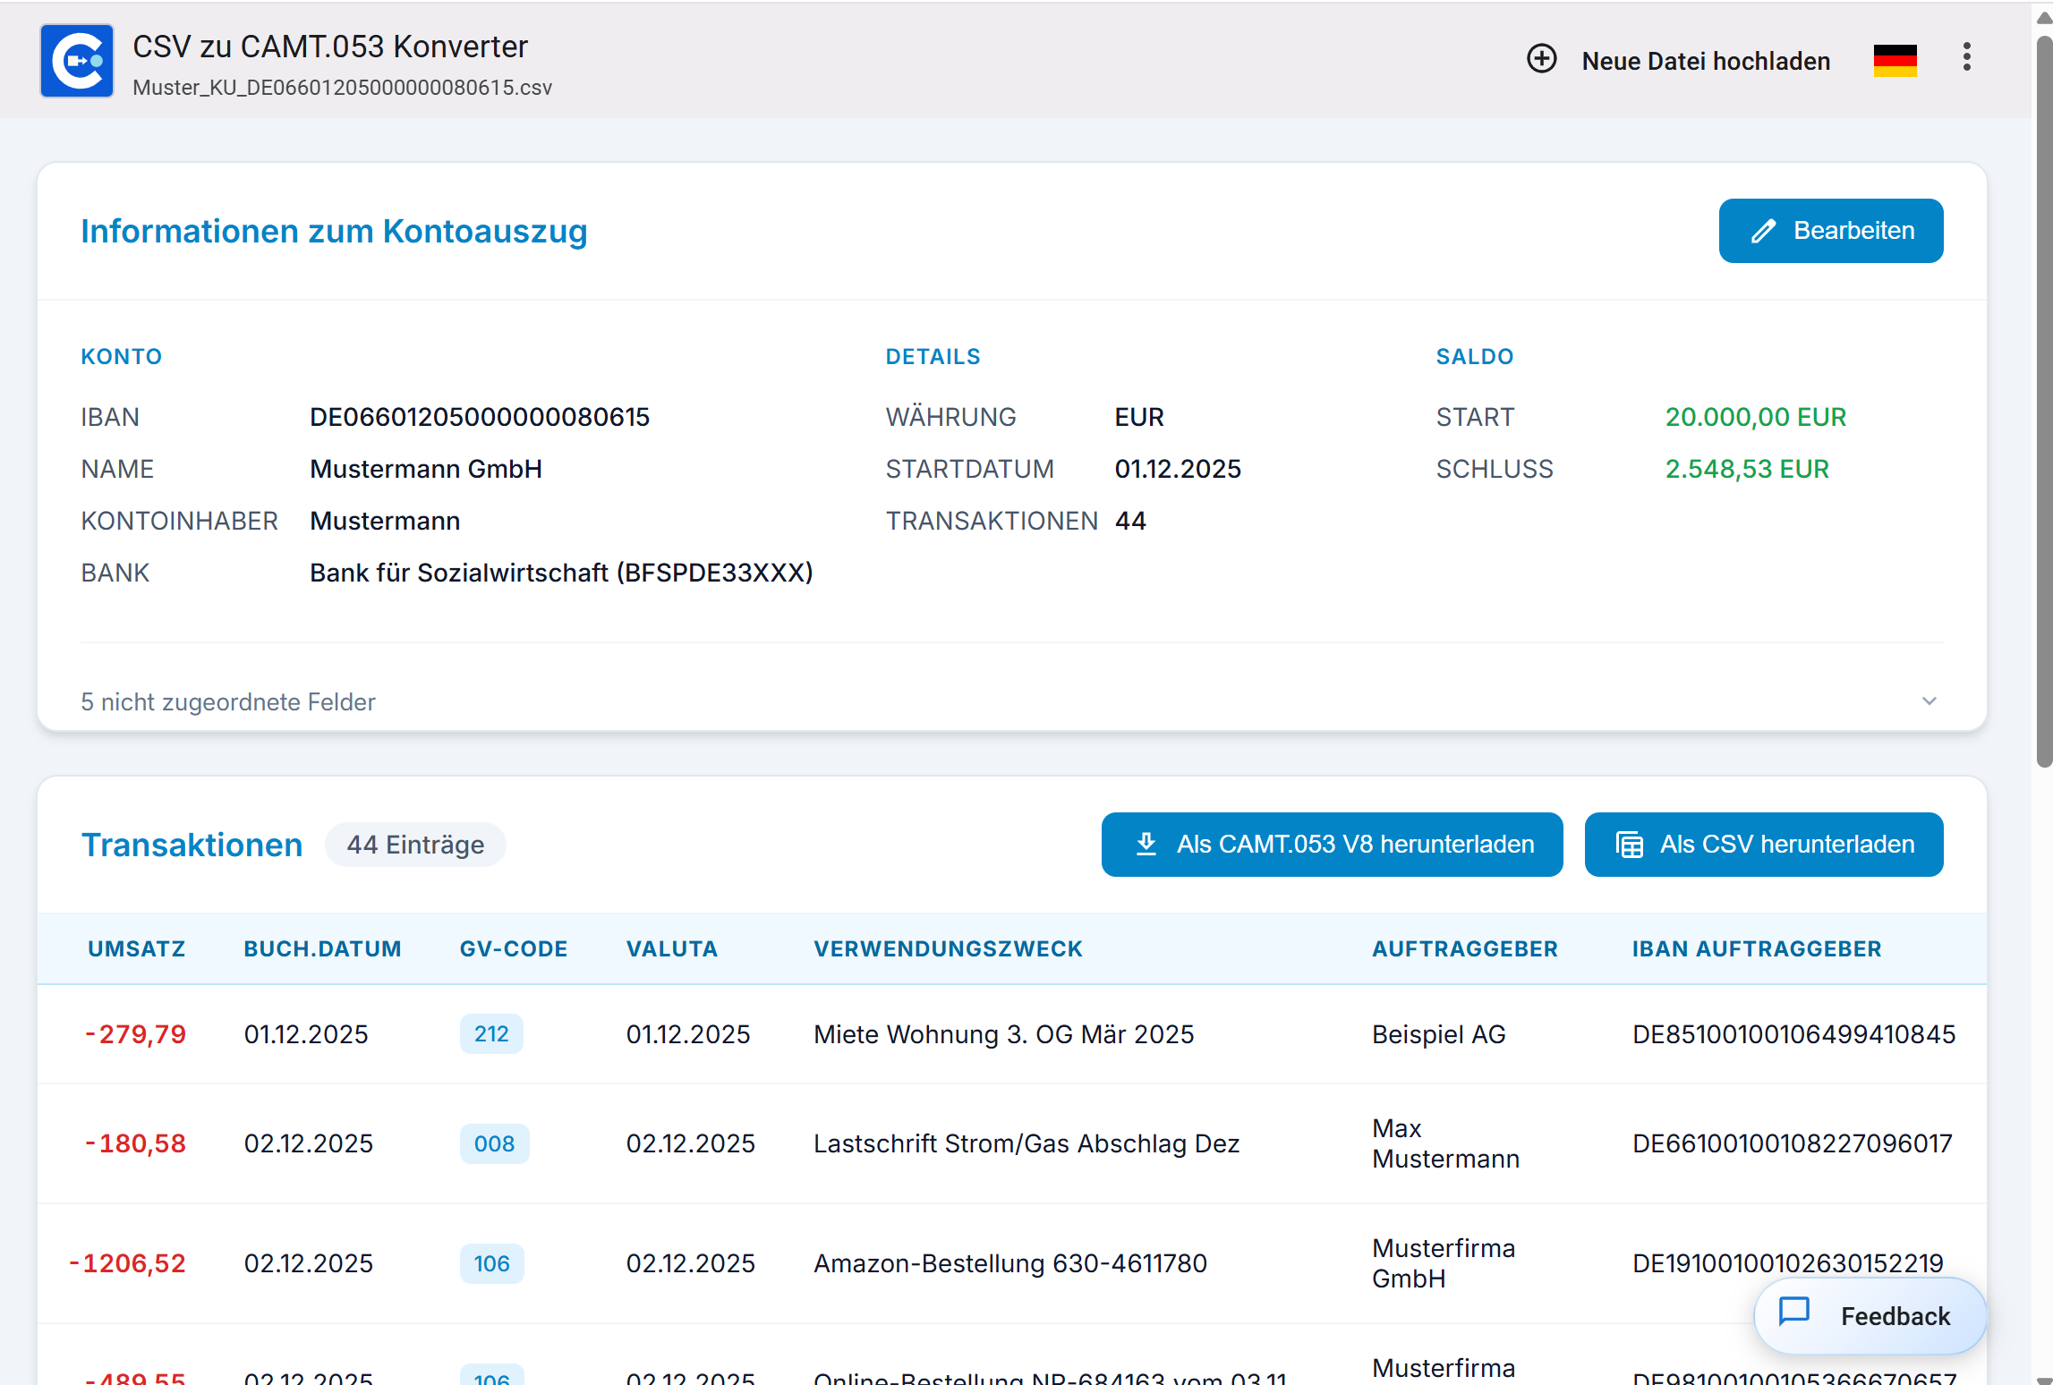Click the page vertical scrollbar thumb
2053x1385 pixels.
[x=2043, y=401]
